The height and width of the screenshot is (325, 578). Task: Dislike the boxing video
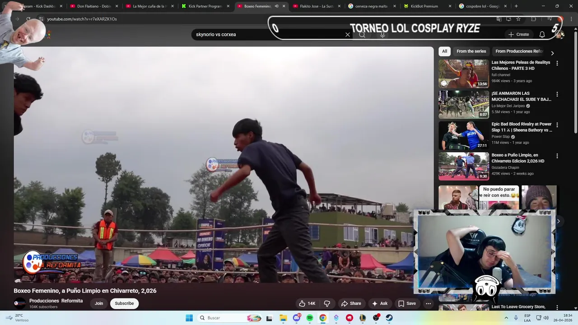[327, 303]
